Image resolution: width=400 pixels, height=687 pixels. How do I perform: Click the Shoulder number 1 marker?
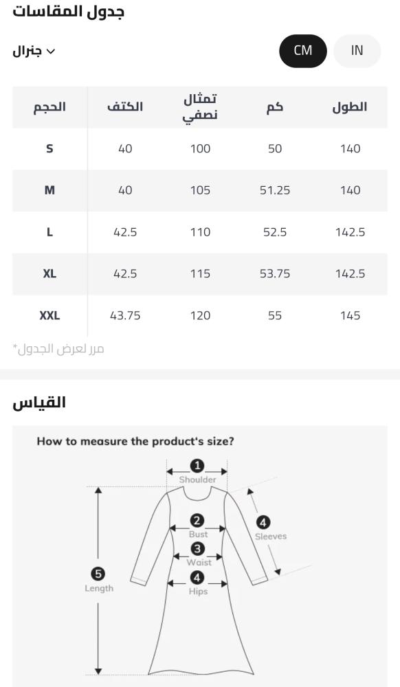pos(197,465)
